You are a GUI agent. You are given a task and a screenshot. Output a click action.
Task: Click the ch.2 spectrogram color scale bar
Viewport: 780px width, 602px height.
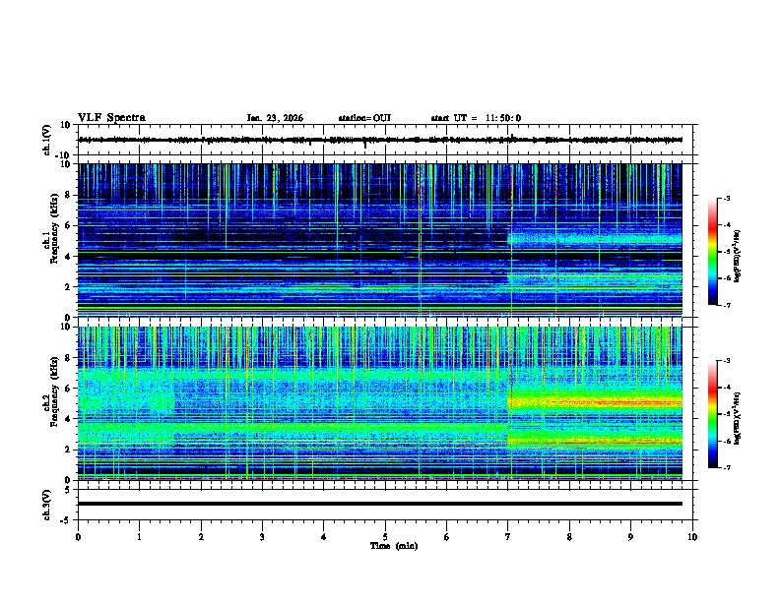713,414
